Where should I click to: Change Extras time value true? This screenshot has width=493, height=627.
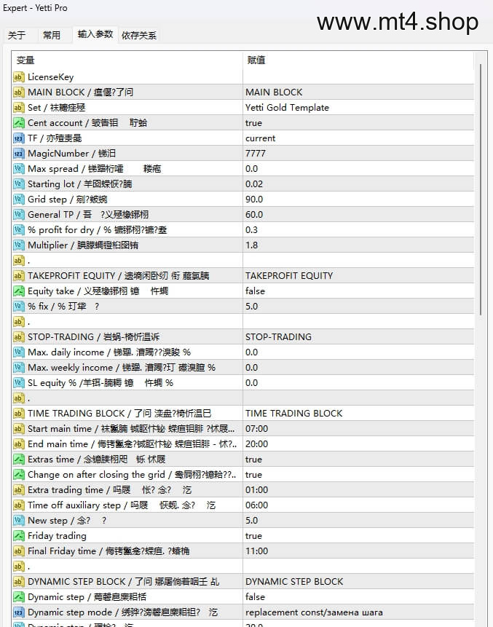358,459
